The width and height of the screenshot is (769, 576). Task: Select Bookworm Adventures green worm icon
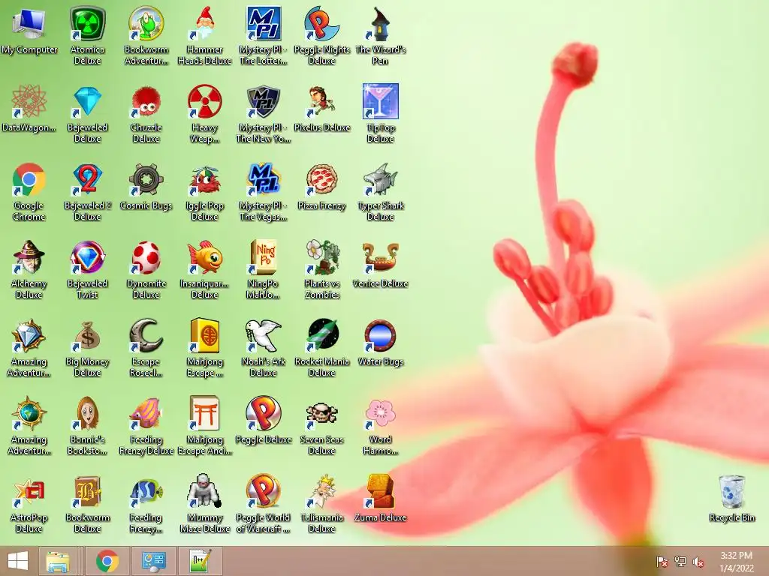click(x=146, y=23)
